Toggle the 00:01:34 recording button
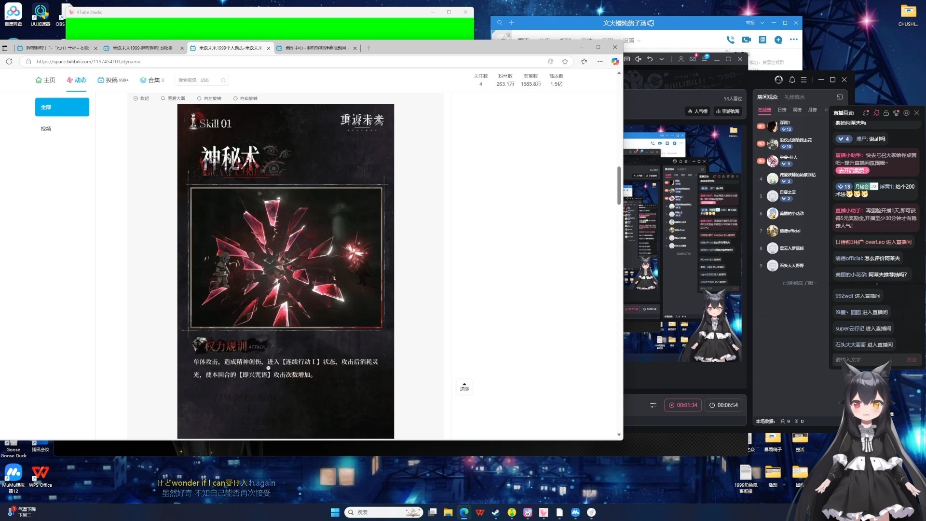Viewport: 926px width, 521px height. click(x=683, y=405)
